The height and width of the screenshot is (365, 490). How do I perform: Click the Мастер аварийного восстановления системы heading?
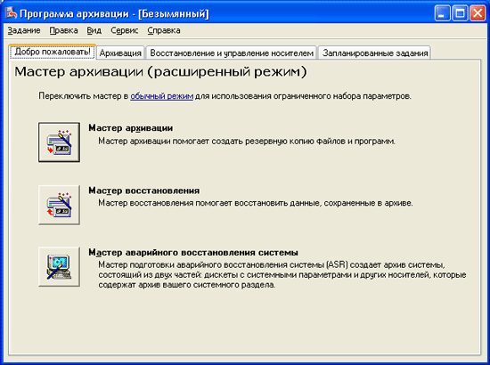(x=193, y=252)
